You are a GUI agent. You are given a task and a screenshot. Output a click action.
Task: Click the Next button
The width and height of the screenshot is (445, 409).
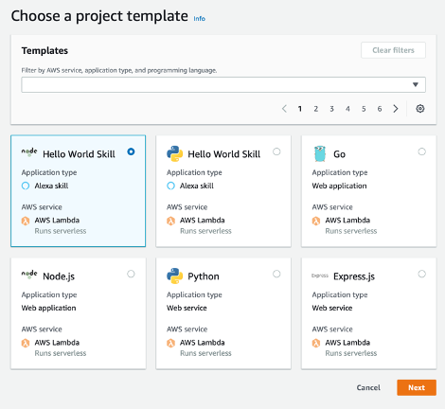(x=417, y=387)
